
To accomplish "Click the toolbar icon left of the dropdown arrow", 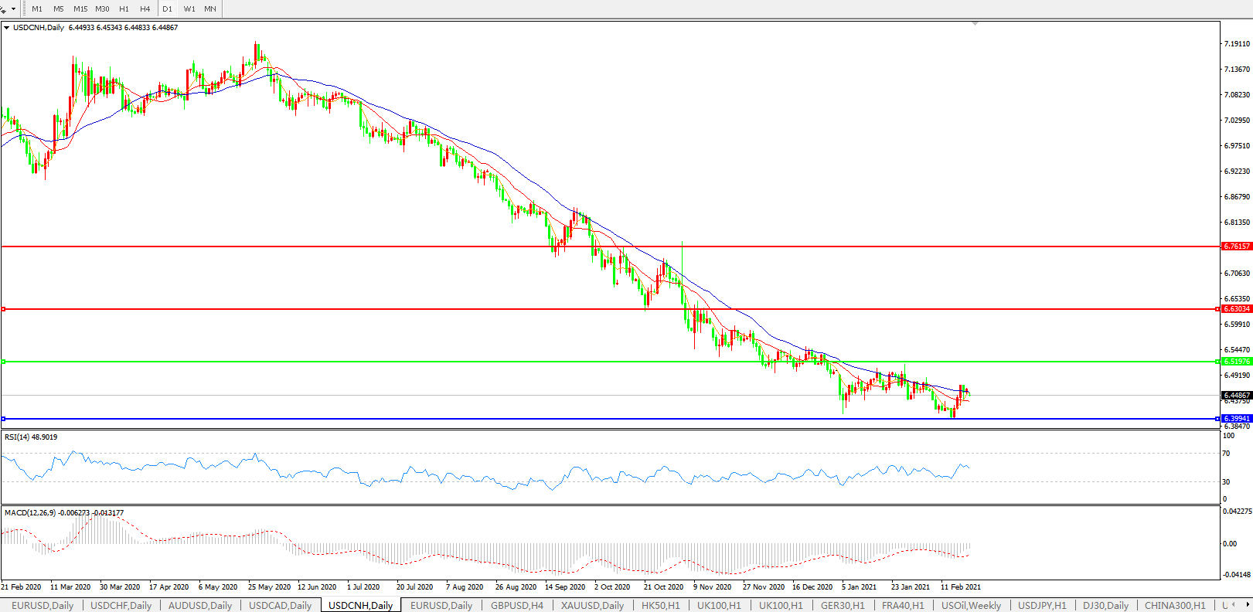I will tap(4, 9).
